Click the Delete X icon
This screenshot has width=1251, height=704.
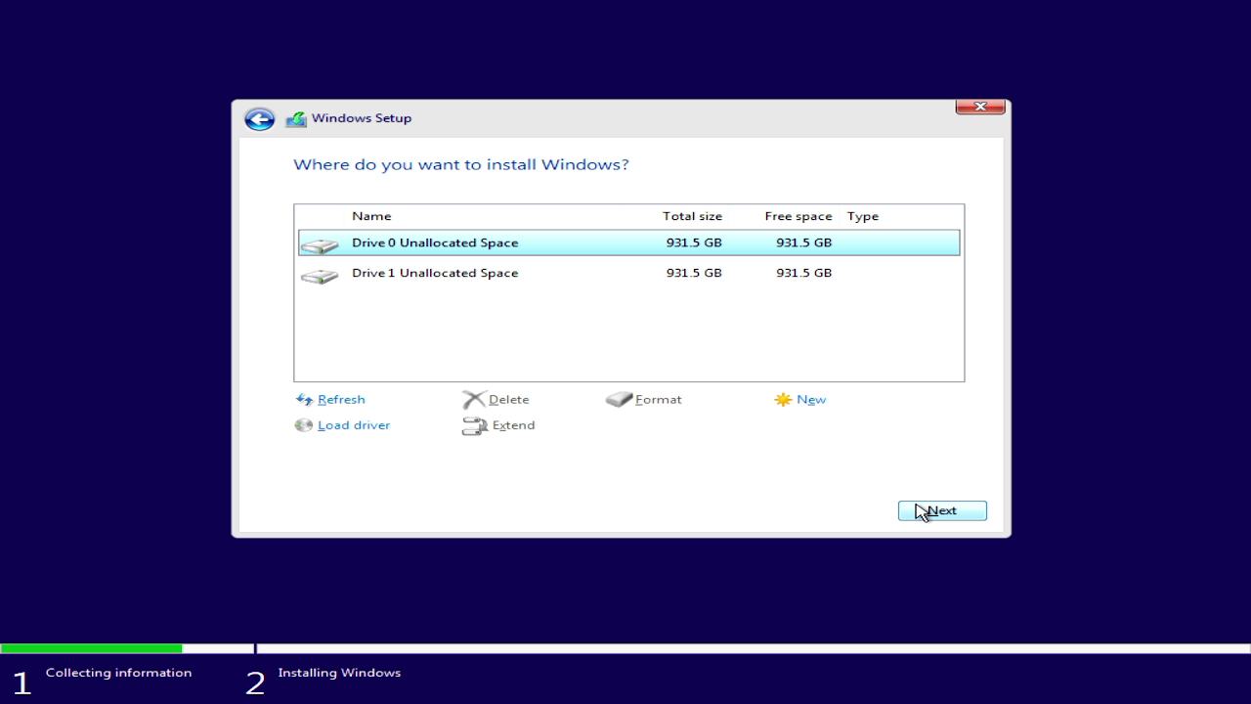coord(474,400)
